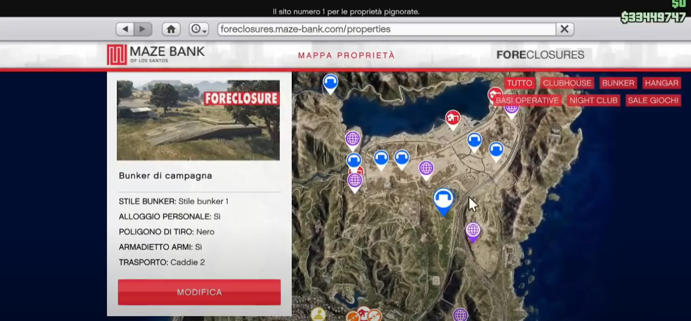Click the 'ARMADIETTO ARMI: Sì' line

tap(161, 247)
